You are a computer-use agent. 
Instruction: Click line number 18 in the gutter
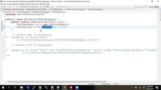pos(4,58)
